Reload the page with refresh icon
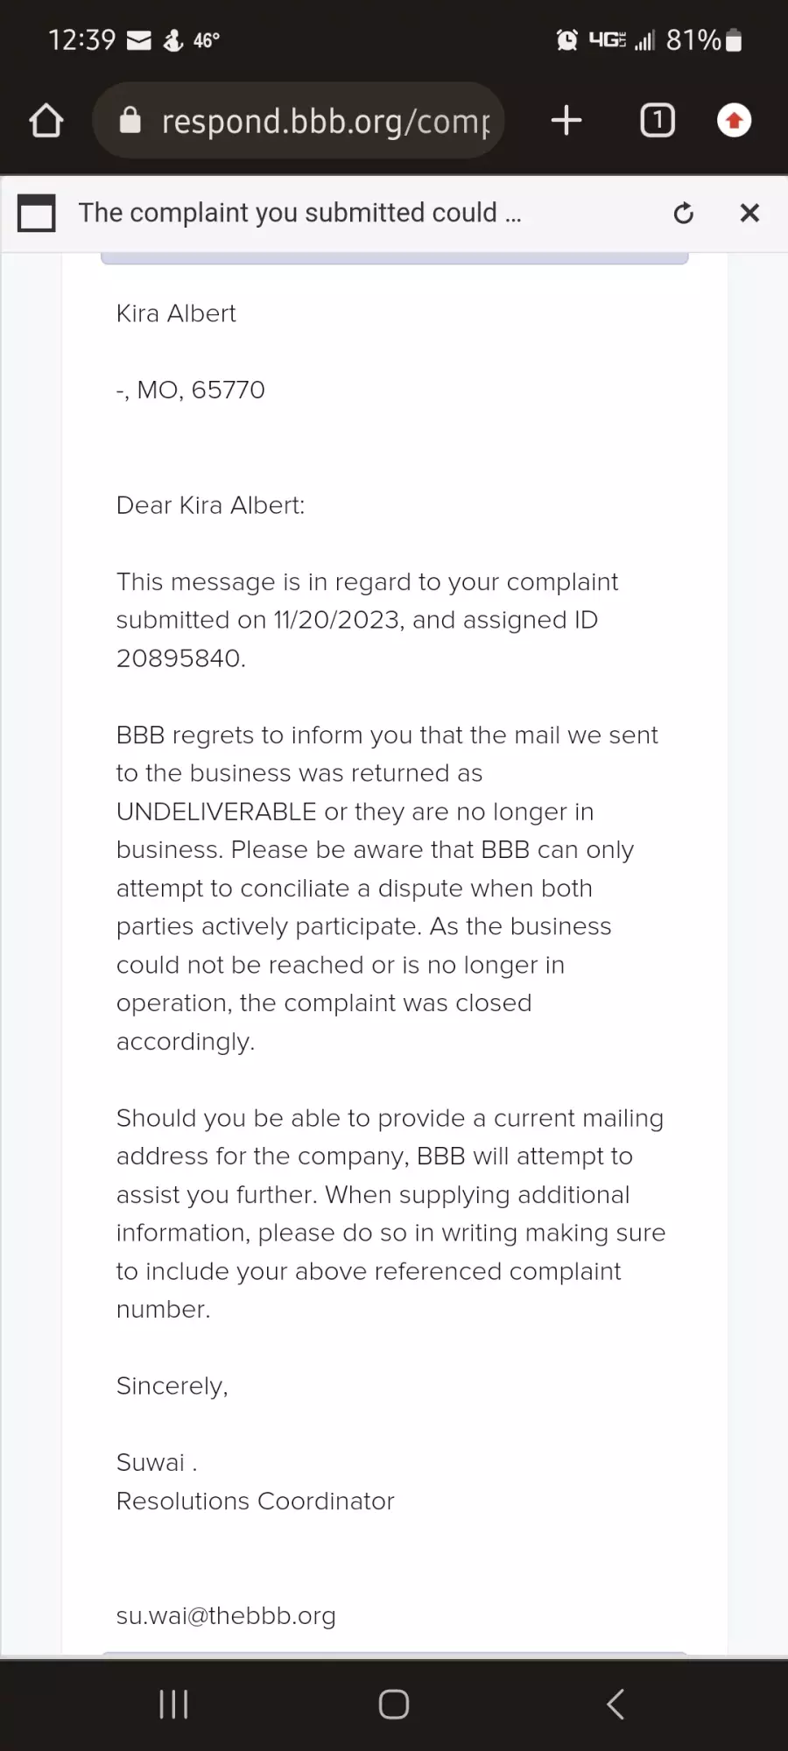Image resolution: width=788 pixels, height=1751 pixels. (684, 213)
